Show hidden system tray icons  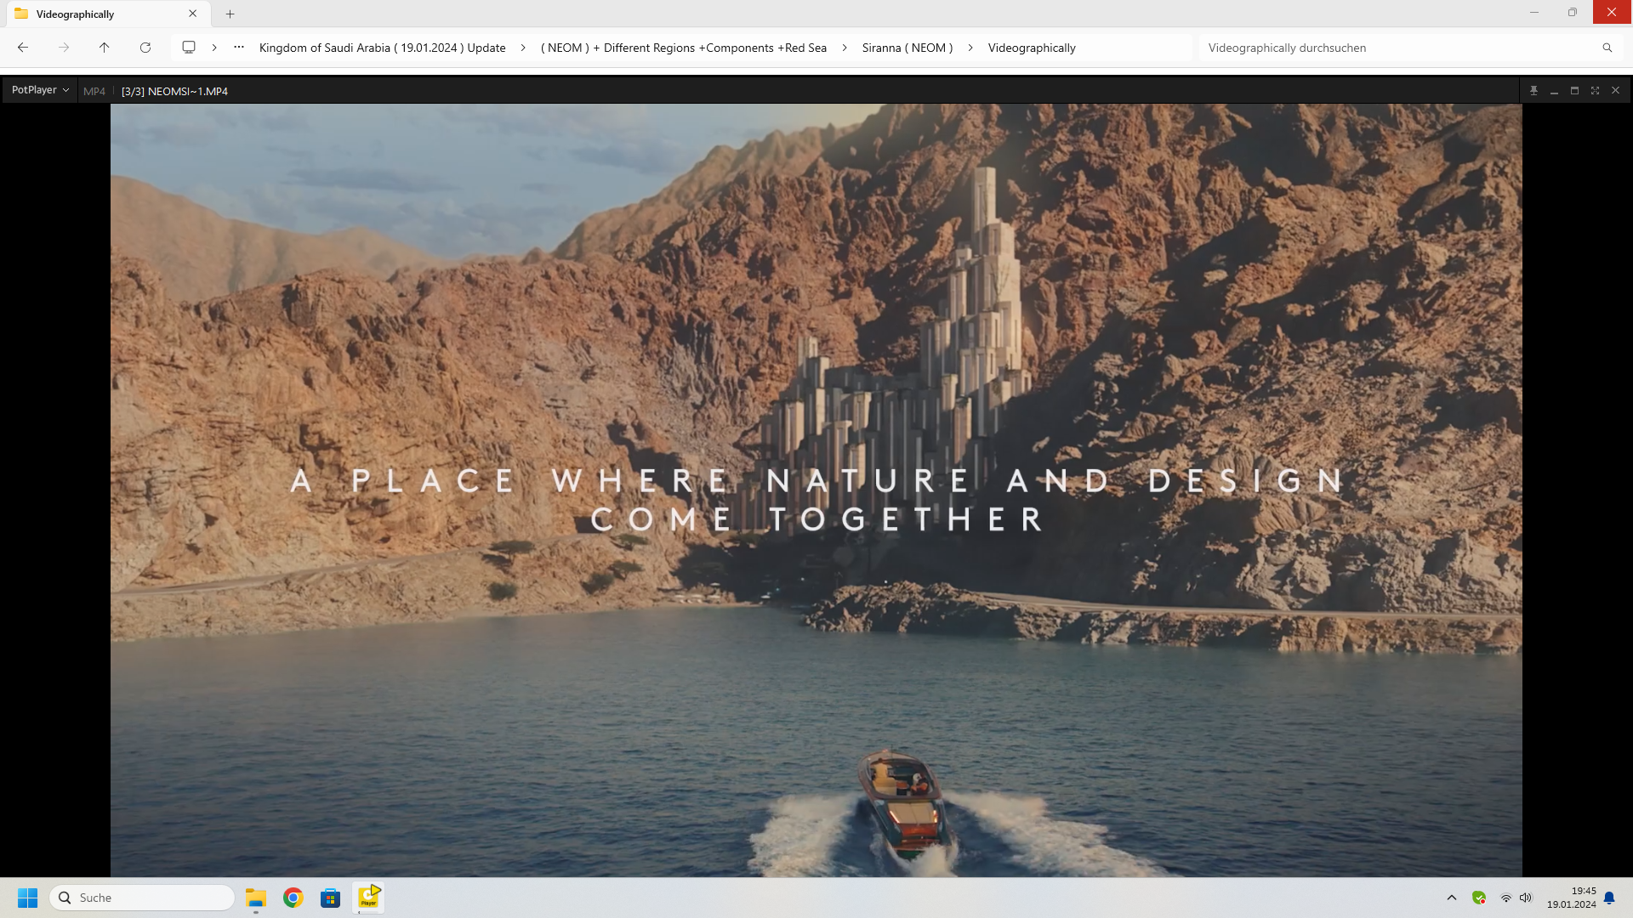tap(1452, 898)
